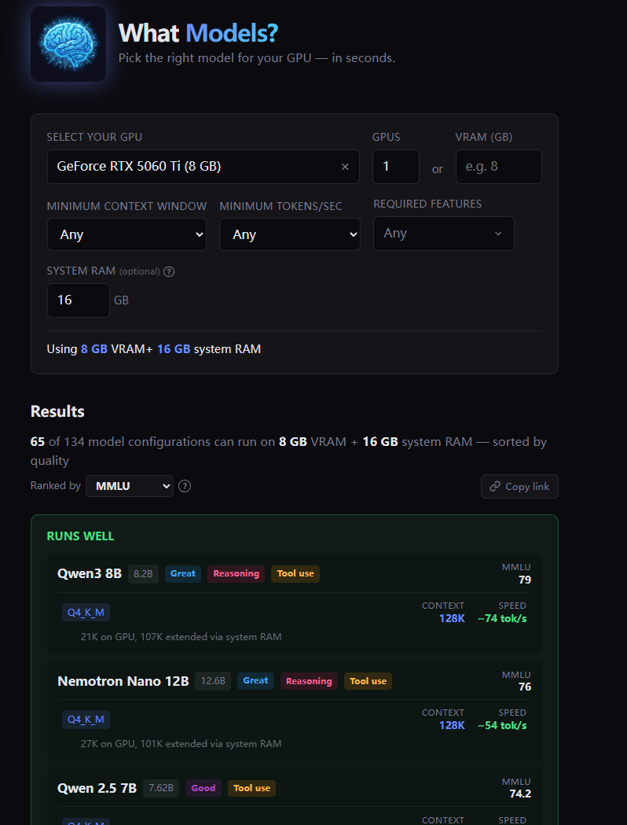
Task: Click the Q4_K_M tag under Qwen3 8B
Action: tap(86, 613)
